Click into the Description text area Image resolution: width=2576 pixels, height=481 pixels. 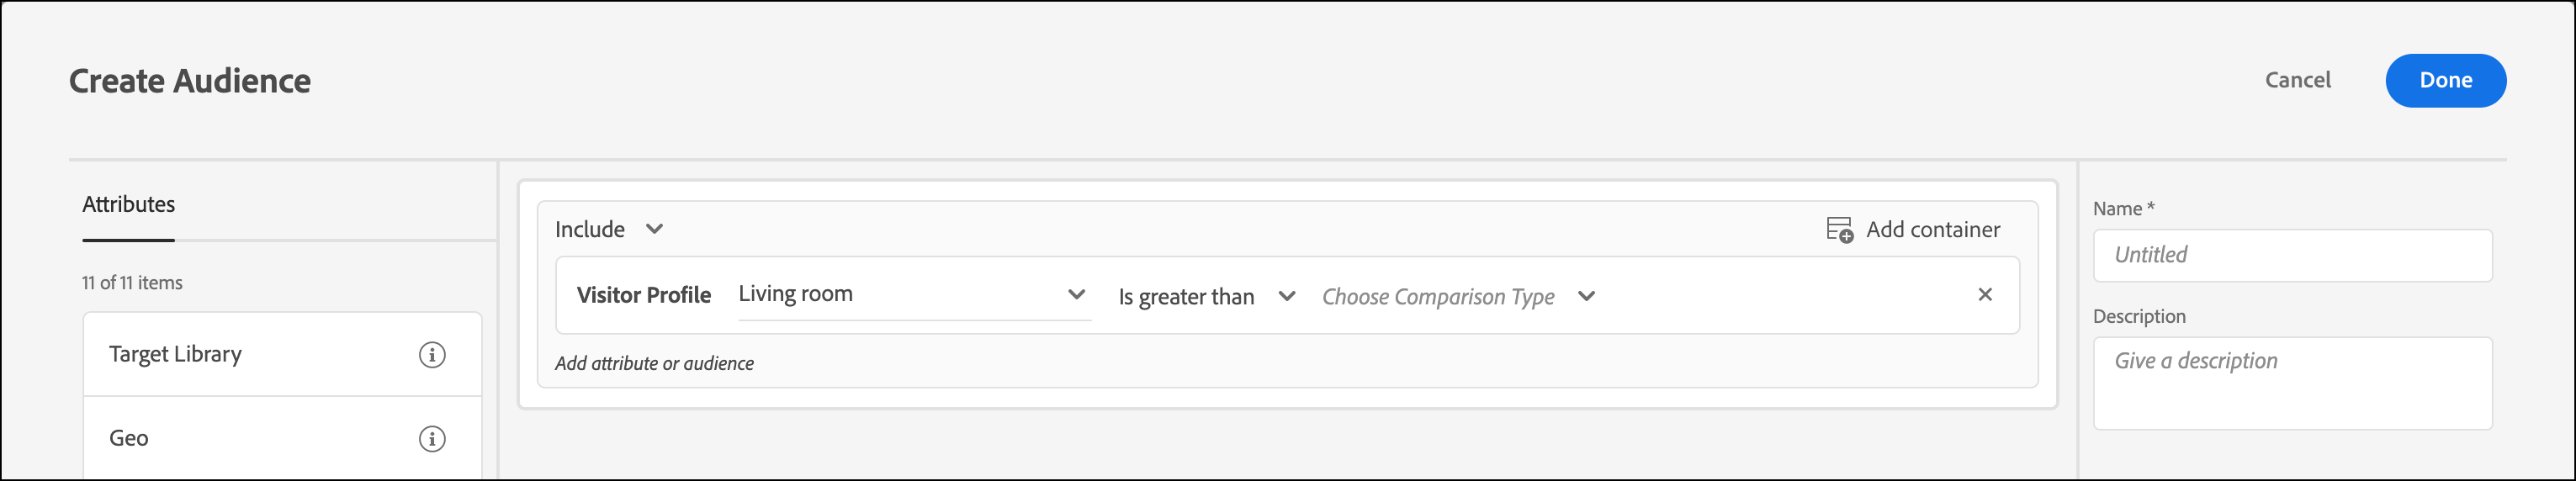[x=2292, y=383]
